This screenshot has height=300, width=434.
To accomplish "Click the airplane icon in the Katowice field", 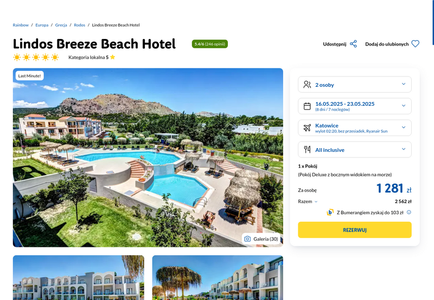I will coord(307,127).
